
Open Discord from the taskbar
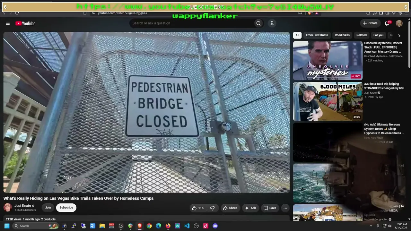pyautogui.click(x=215, y=226)
